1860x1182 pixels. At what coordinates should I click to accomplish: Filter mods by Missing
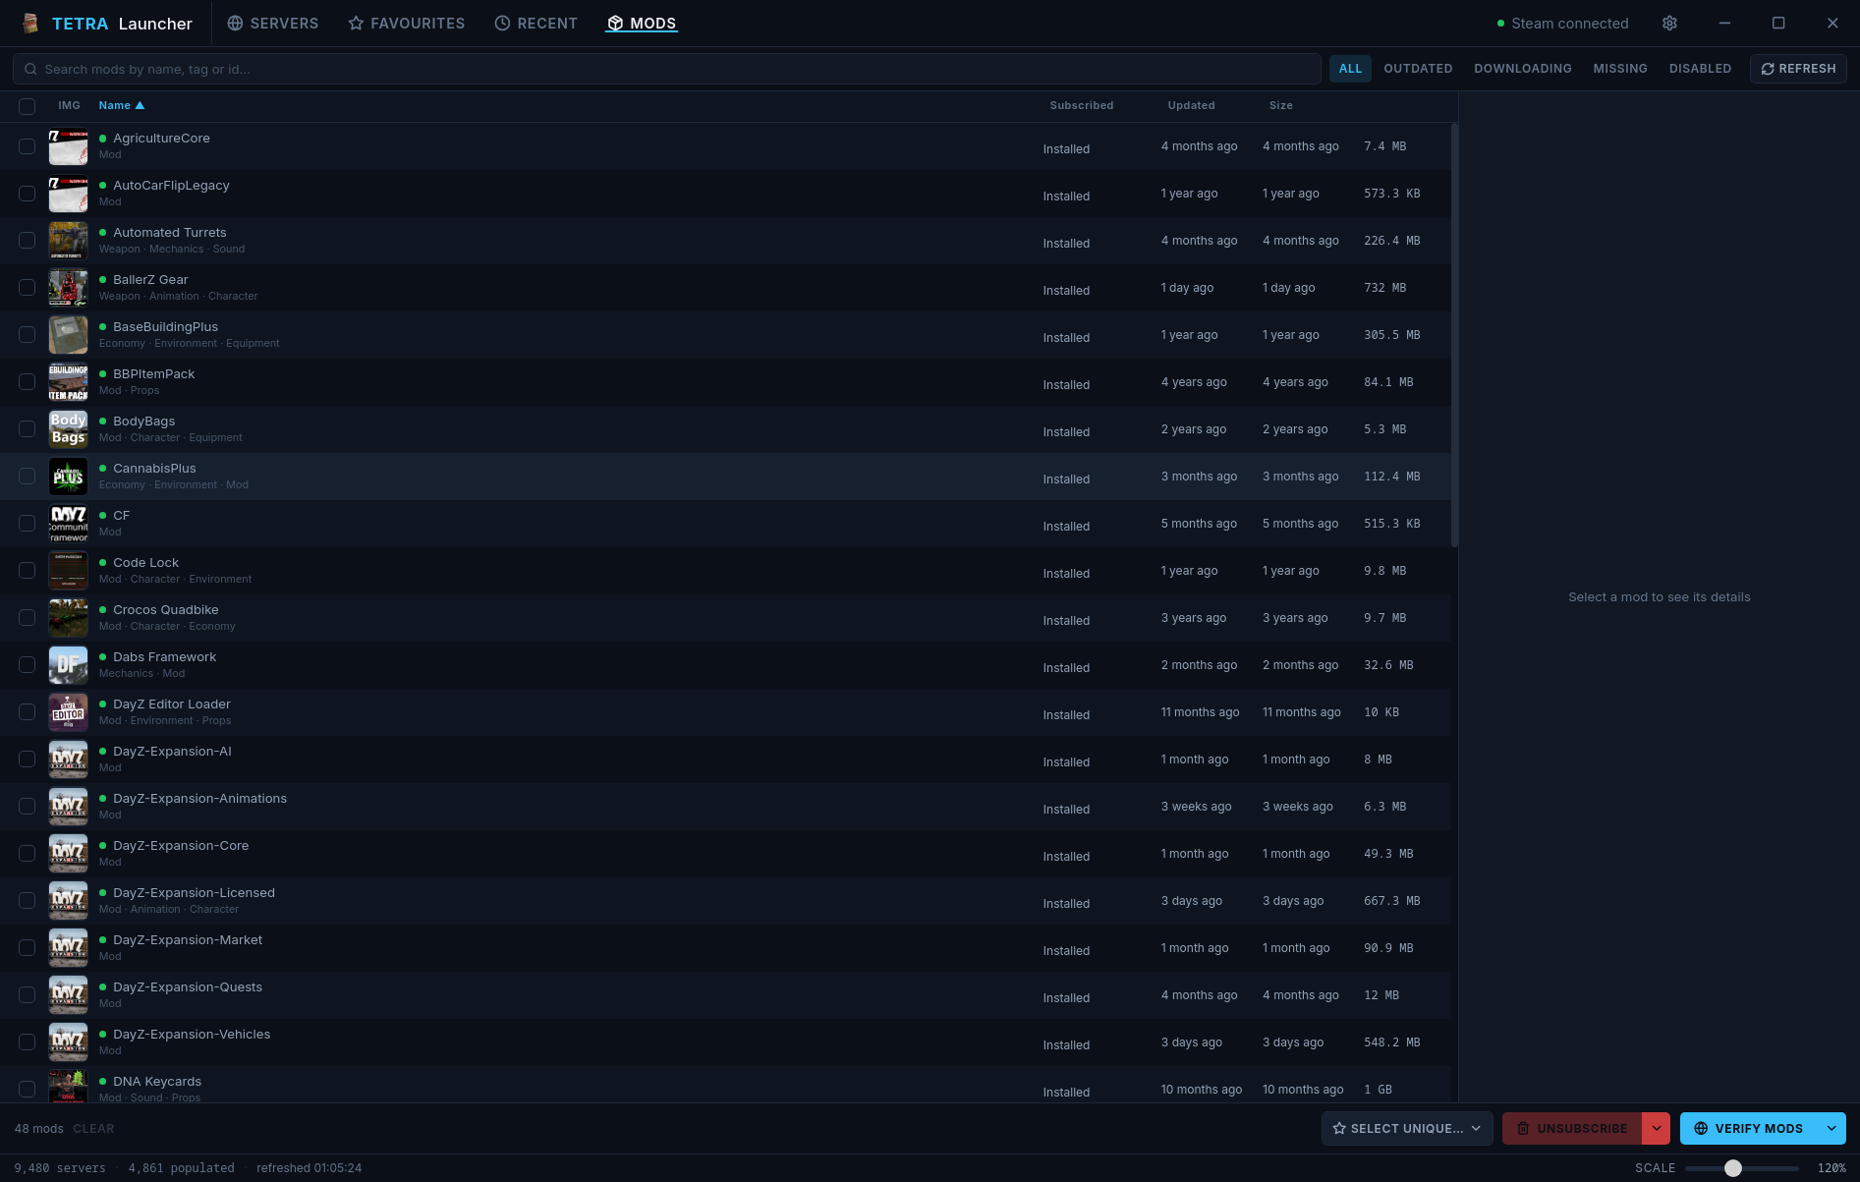pyautogui.click(x=1620, y=69)
